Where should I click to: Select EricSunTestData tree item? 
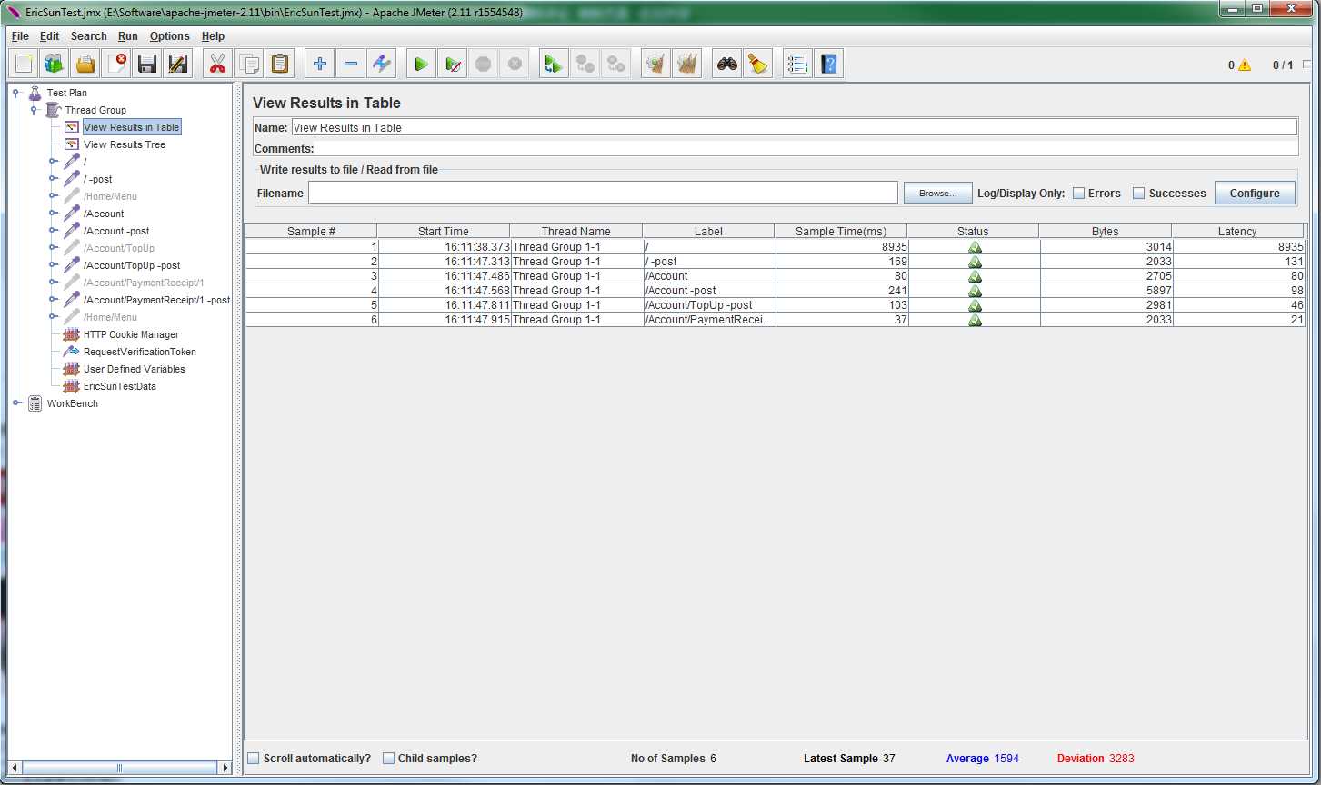pos(120,386)
